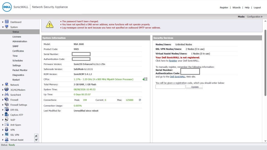Expand the Dashboard tree node

(3, 22)
